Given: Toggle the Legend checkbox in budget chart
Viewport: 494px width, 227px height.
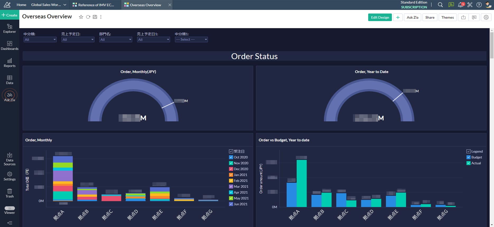Looking at the screenshot, I should pyautogui.click(x=468, y=151).
